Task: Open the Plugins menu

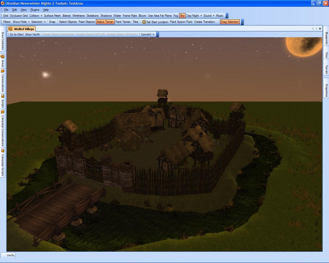Action: point(35,10)
